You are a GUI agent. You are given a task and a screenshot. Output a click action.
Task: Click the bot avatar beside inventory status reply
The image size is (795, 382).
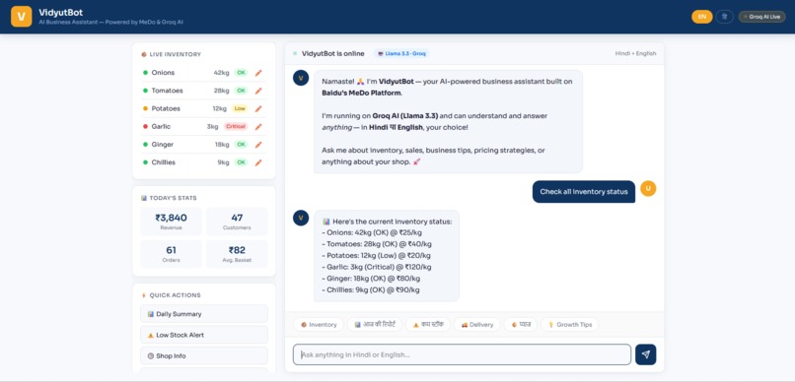coord(301,218)
